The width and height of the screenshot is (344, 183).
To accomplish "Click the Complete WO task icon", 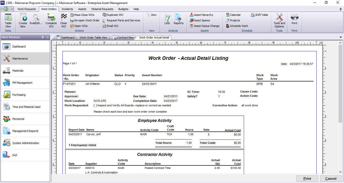I will click(51, 18).
